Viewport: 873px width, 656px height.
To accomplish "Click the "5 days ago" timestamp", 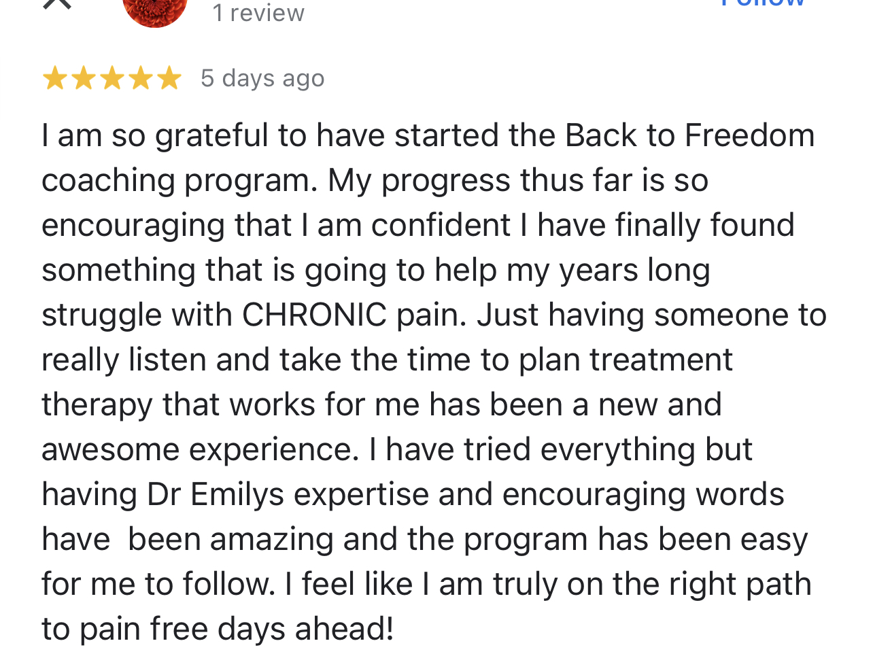I will tap(262, 79).
